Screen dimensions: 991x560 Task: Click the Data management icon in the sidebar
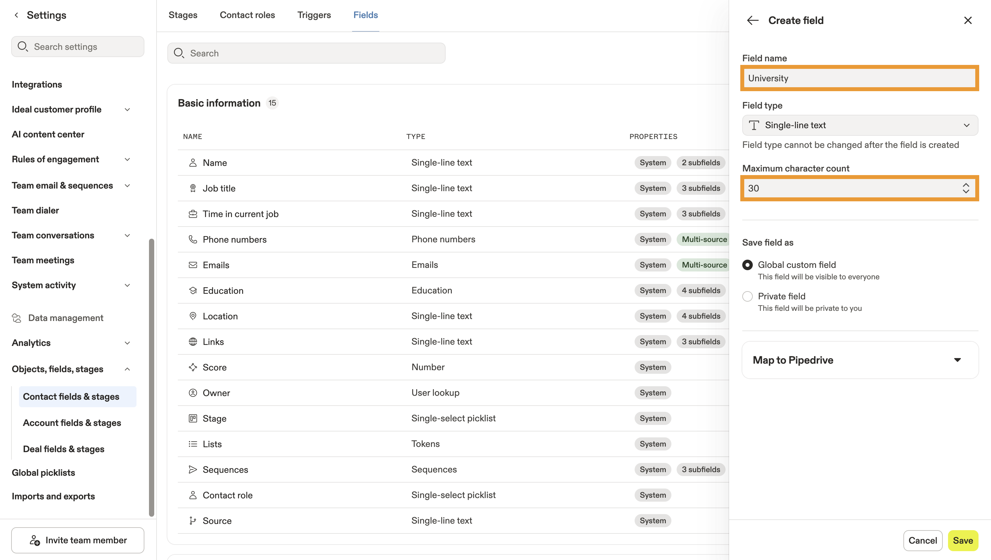16,318
